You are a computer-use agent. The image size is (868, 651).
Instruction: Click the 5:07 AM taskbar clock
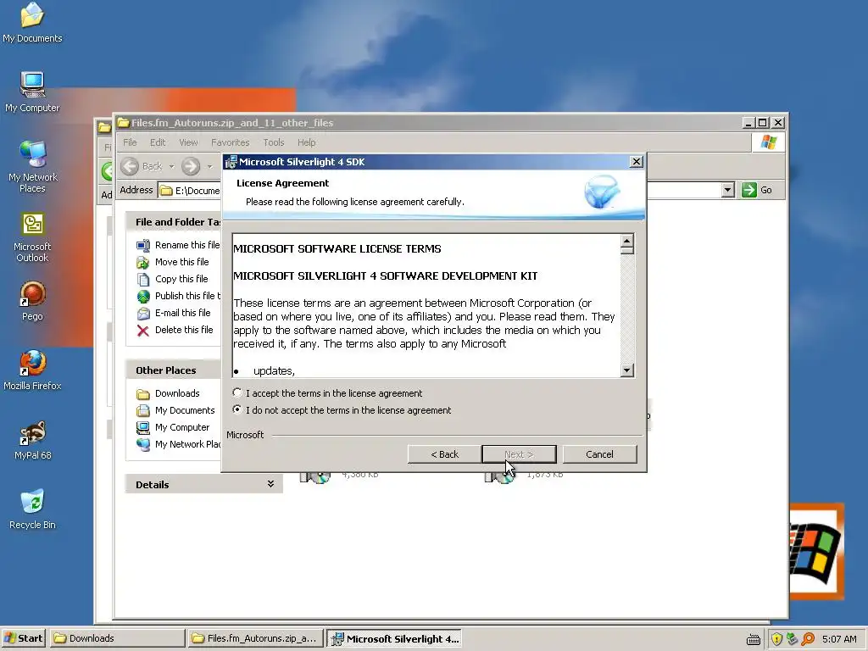[x=839, y=639]
